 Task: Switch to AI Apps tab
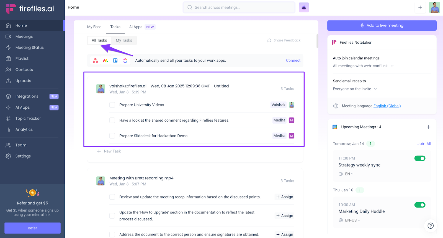[x=136, y=27]
